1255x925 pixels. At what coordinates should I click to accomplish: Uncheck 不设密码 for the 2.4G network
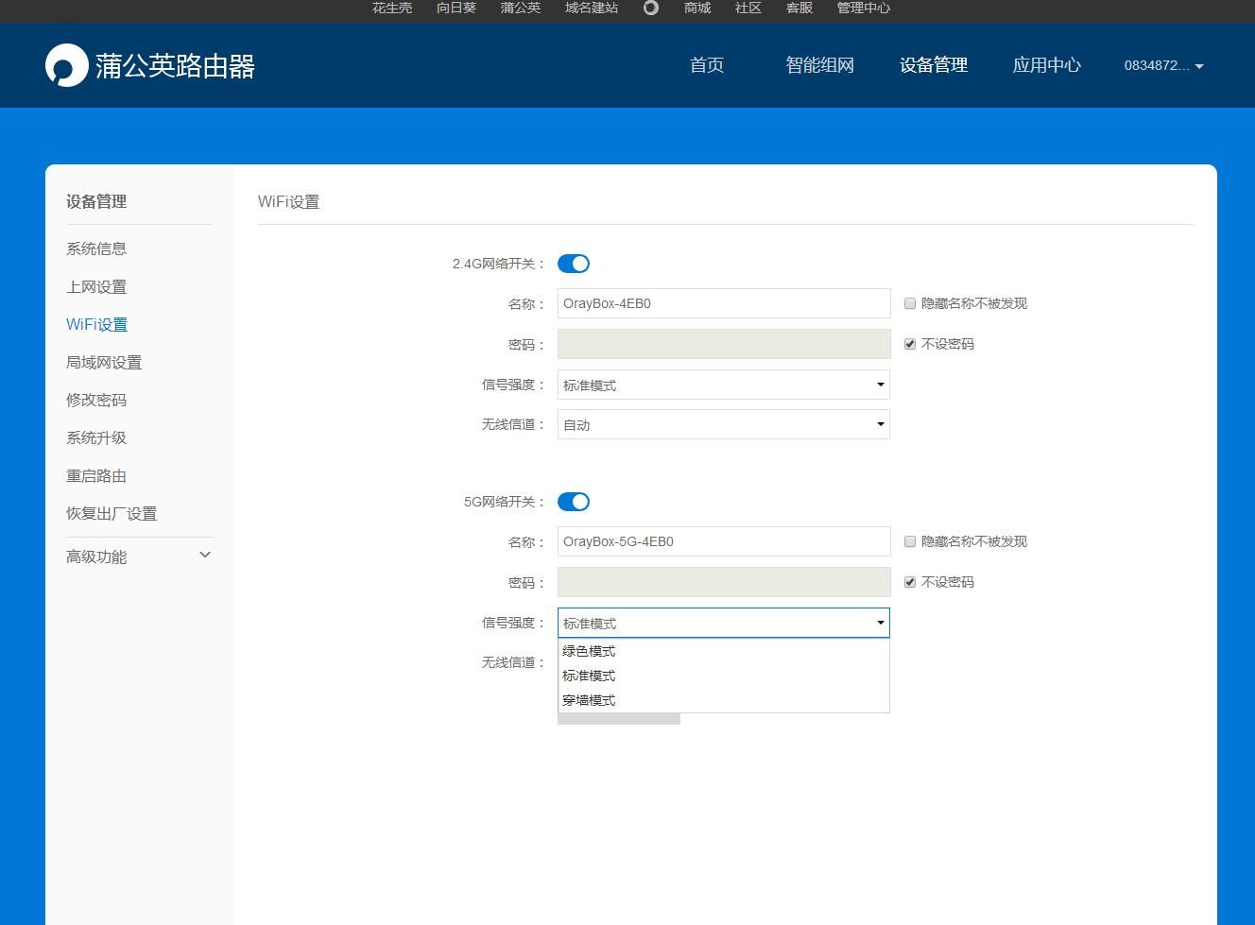pos(910,344)
